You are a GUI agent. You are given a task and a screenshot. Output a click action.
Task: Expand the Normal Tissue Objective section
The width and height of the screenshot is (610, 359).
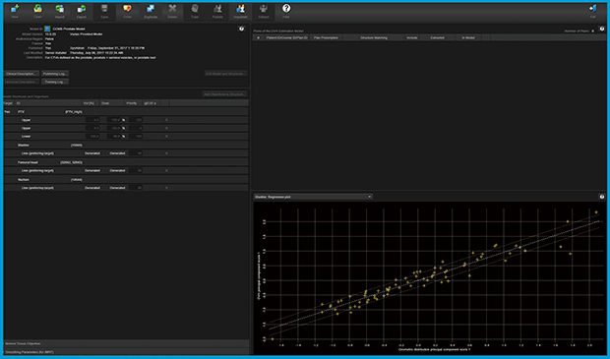tap(127, 343)
